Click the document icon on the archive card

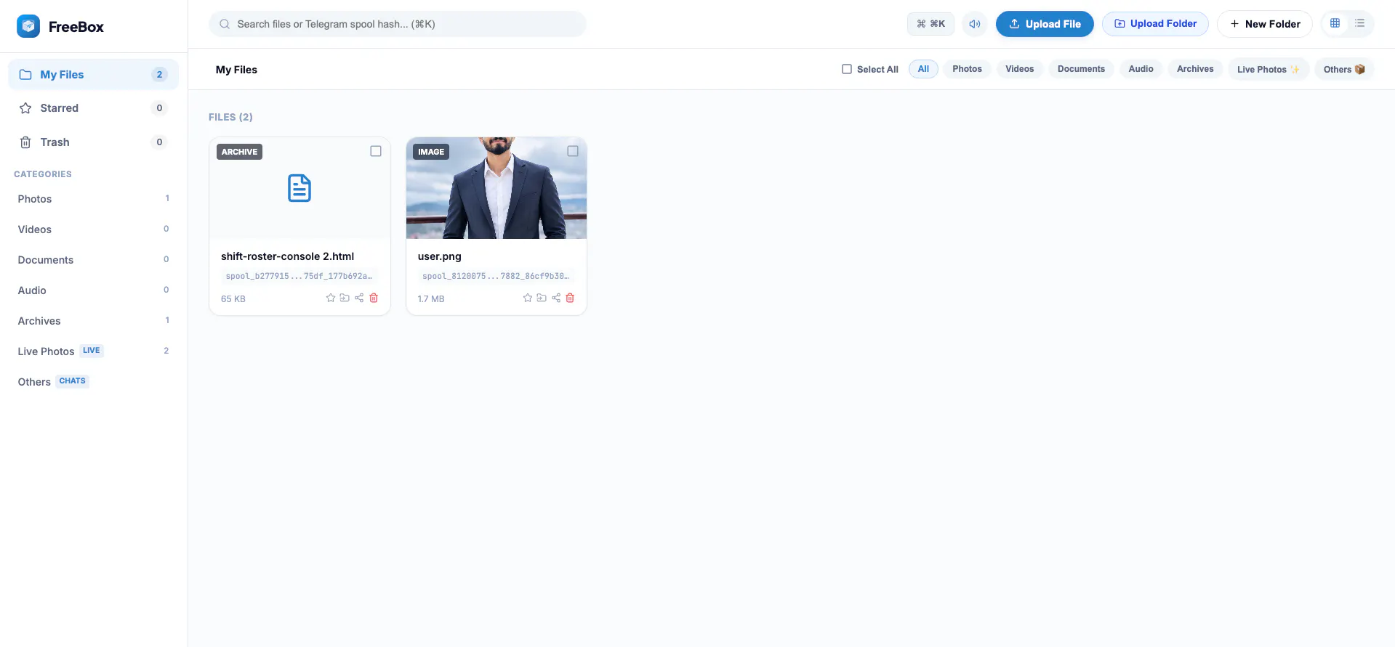click(x=299, y=188)
